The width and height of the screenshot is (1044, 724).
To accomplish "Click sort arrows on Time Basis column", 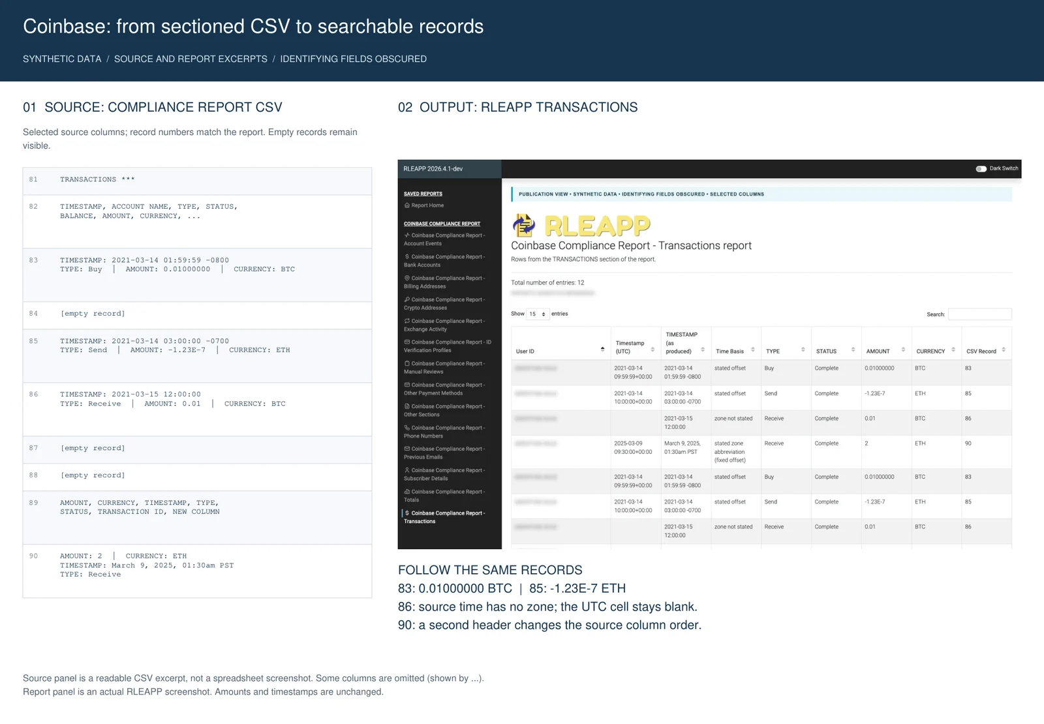I will point(753,350).
